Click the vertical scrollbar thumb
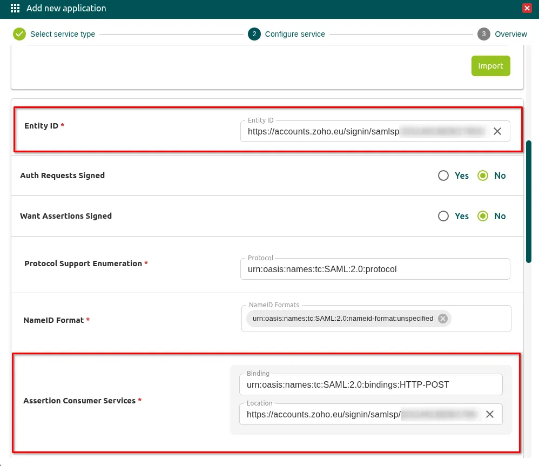Image resolution: width=539 pixels, height=466 pixels. pyautogui.click(x=529, y=202)
